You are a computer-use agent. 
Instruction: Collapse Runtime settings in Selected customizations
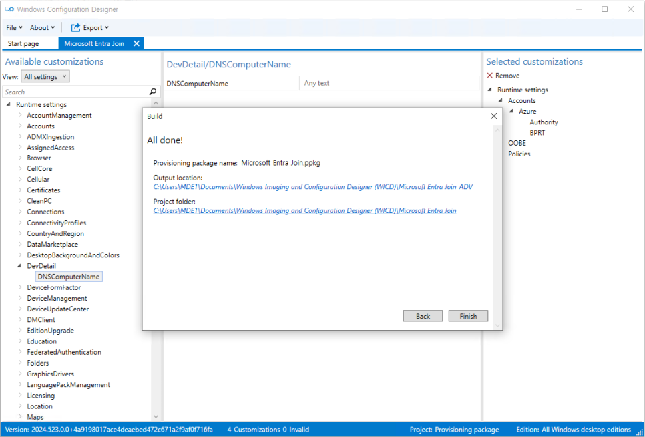tap(489, 90)
